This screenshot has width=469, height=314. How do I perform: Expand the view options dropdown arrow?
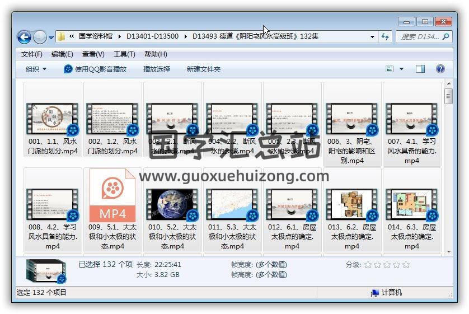coord(401,69)
